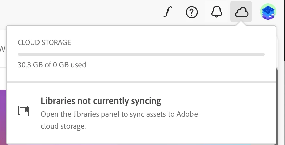Click the Help question mark icon

pos(191,12)
